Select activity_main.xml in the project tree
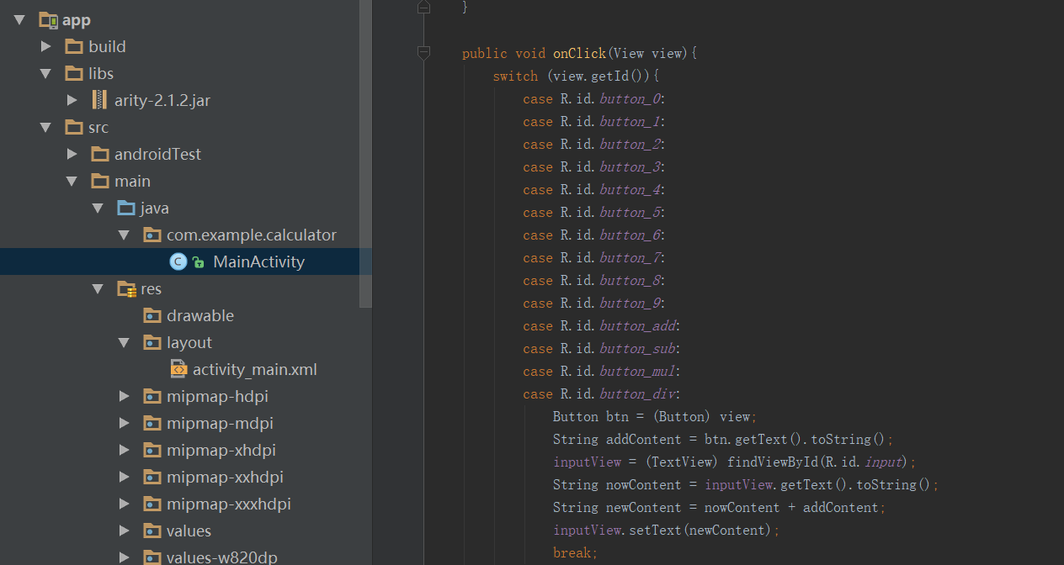 click(x=254, y=369)
